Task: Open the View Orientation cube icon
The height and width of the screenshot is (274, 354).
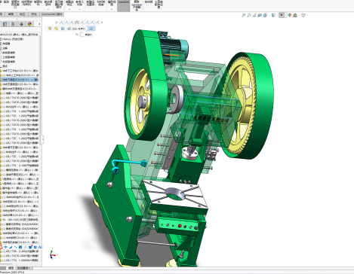Action: tap(265, 15)
